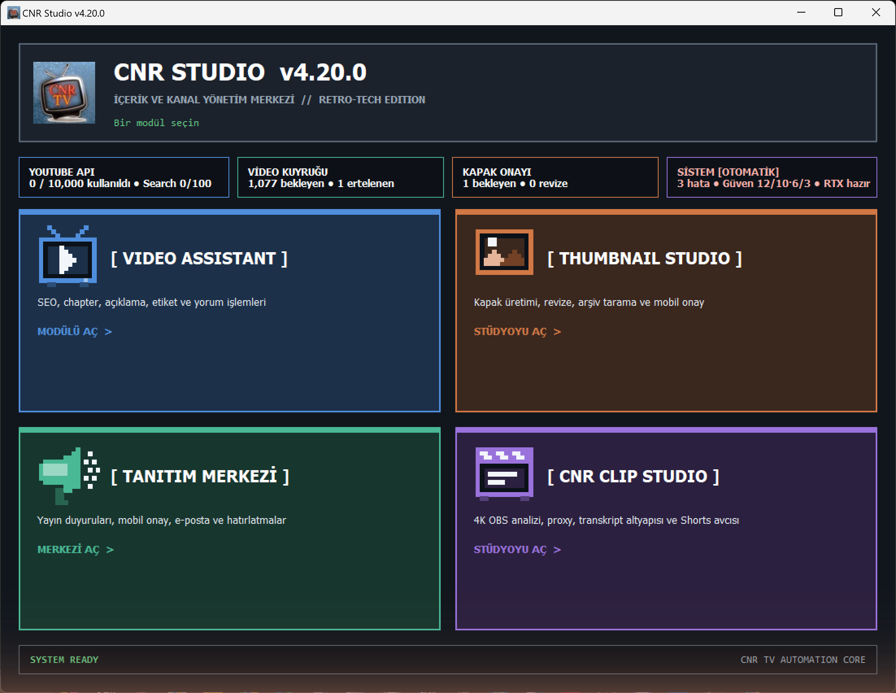Maximize the CNR Studio window
The width and height of the screenshot is (896, 693).
tap(838, 13)
